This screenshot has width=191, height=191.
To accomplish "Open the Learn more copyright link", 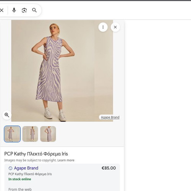I will 66,160.
